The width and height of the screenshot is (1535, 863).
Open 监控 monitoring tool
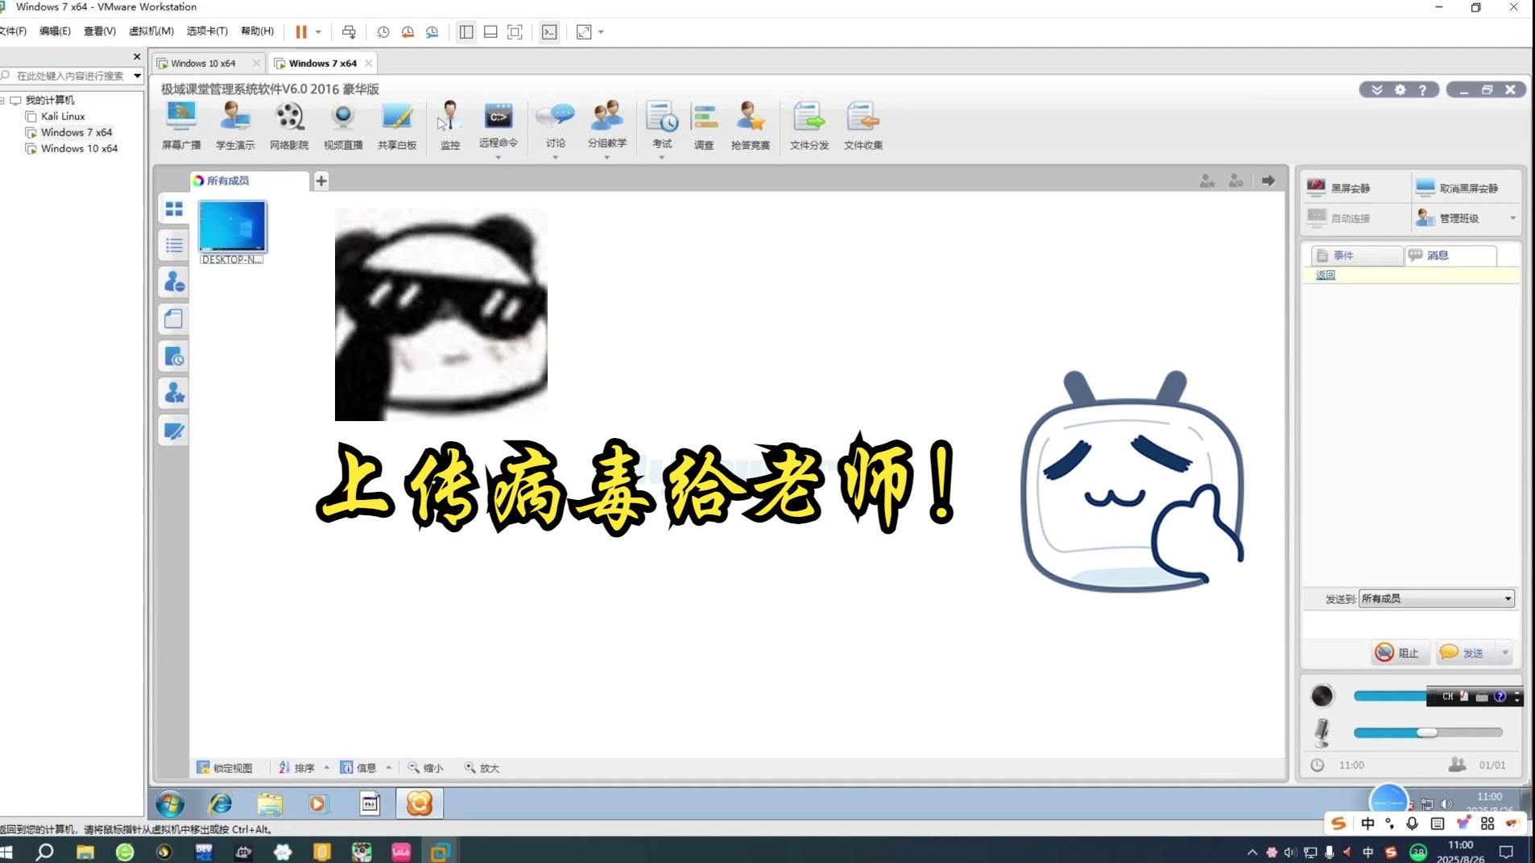pos(450,126)
